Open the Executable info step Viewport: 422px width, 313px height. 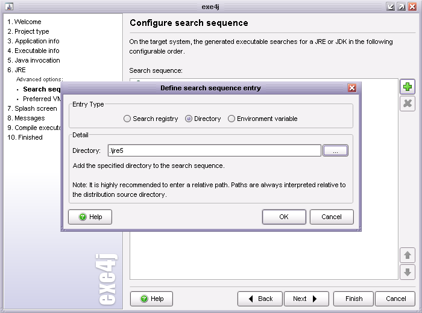[x=37, y=51]
